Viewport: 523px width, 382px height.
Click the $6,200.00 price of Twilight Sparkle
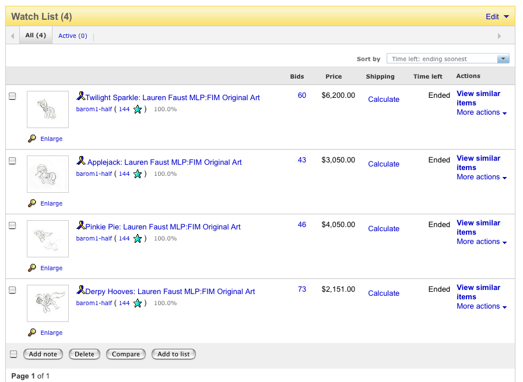(338, 95)
